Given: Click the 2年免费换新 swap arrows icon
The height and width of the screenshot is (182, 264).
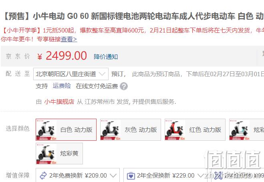Looking at the screenshot, I should (x=43, y=176).
